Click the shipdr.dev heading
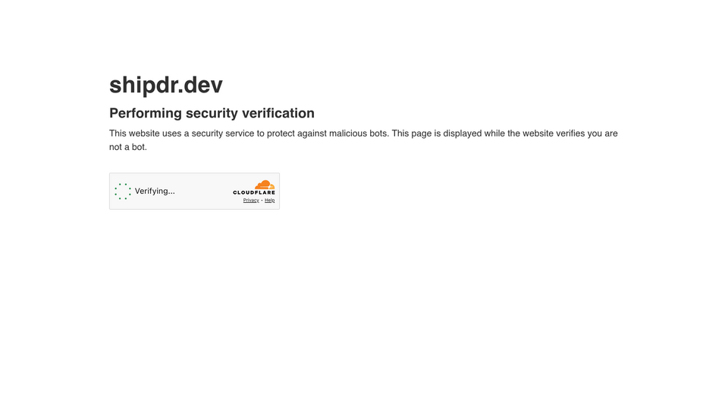Viewport: 728px width, 409px height. [x=166, y=85]
